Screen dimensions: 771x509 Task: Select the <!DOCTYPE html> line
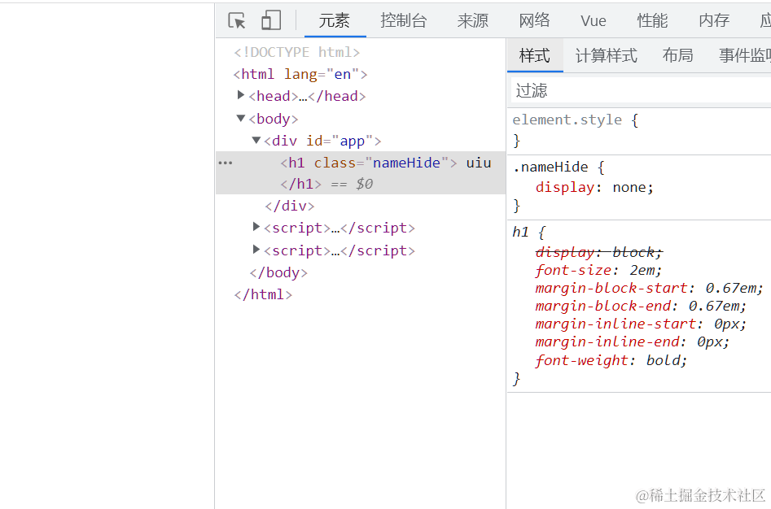click(x=296, y=52)
